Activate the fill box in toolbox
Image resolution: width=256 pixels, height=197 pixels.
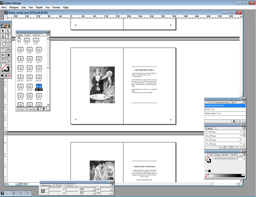pyautogui.click(x=4, y=67)
